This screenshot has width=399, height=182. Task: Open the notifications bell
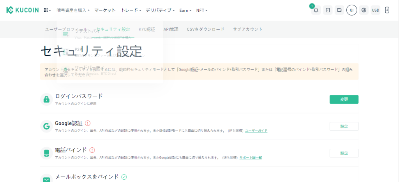(316, 10)
